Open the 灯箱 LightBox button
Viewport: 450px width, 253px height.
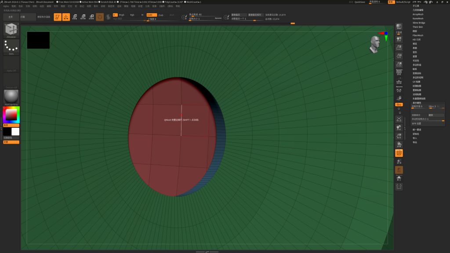[28, 17]
